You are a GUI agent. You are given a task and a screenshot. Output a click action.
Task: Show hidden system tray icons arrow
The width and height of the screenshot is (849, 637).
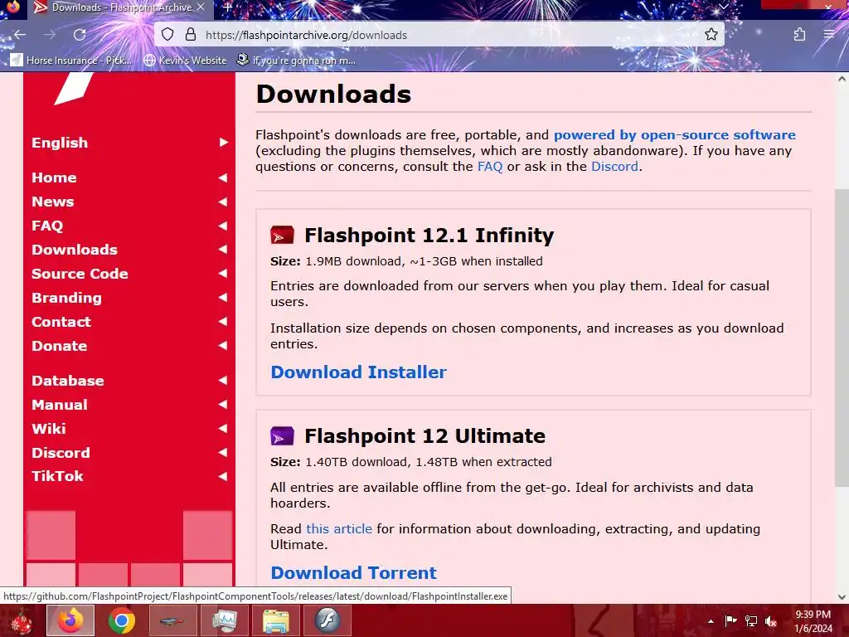(711, 621)
